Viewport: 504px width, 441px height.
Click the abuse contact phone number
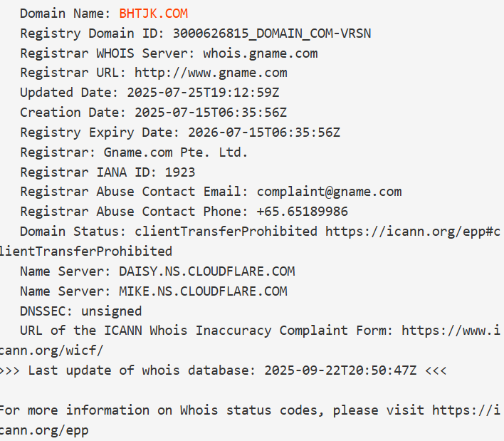302,212
